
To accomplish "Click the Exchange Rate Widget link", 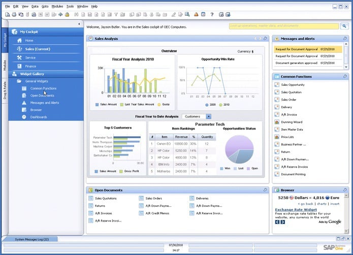I will pos(296,209).
